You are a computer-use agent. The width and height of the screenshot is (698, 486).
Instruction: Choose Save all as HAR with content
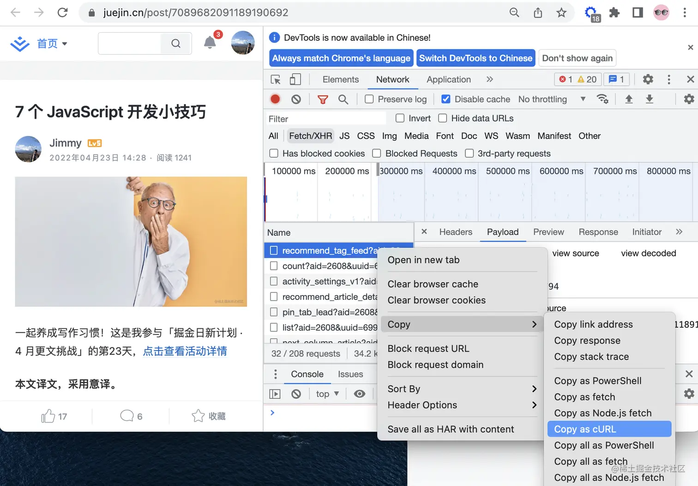(462, 429)
